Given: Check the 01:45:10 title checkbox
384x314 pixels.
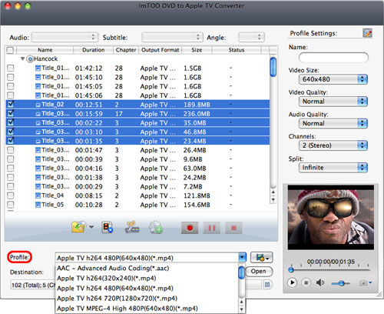Looking at the screenshot, I should 11,77.
